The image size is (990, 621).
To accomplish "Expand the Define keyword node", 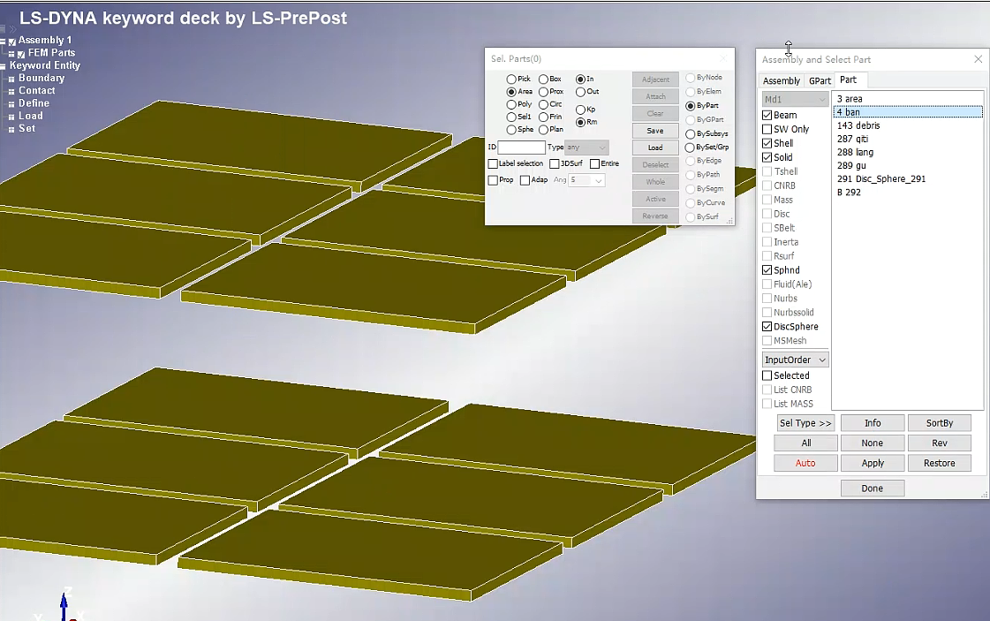I will point(11,104).
